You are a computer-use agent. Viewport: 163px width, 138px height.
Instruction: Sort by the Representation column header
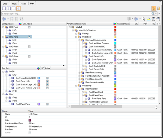click(x=123, y=24)
